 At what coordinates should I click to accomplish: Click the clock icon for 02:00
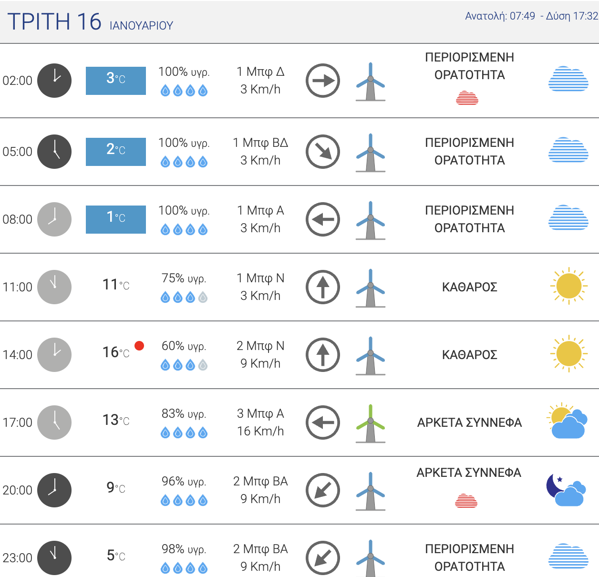click(54, 81)
